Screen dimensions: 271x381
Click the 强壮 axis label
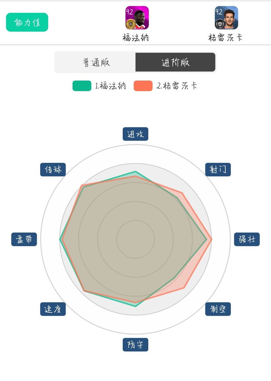(x=247, y=239)
